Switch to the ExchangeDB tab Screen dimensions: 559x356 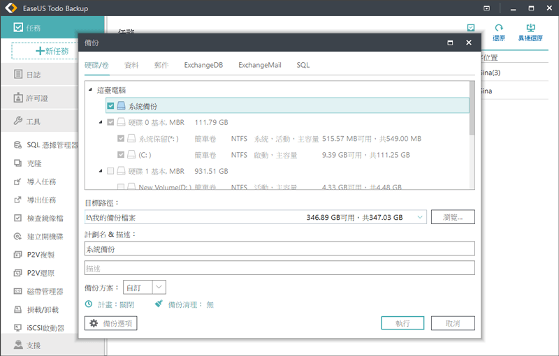point(203,65)
